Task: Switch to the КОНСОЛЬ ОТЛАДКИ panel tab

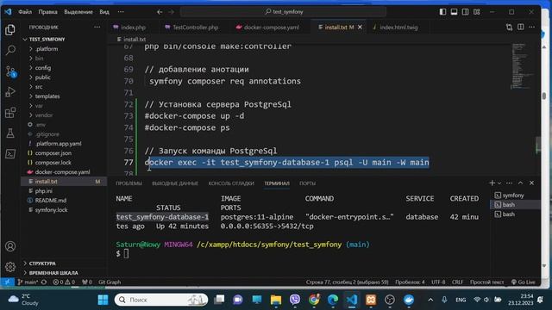Action: click(x=231, y=183)
